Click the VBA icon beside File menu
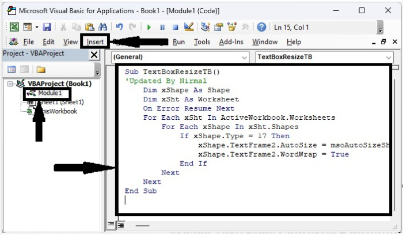This screenshot has width=403, height=235. [13, 41]
